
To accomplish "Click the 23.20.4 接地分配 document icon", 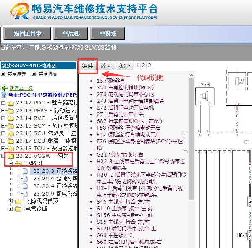I will click(x=25, y=179).
